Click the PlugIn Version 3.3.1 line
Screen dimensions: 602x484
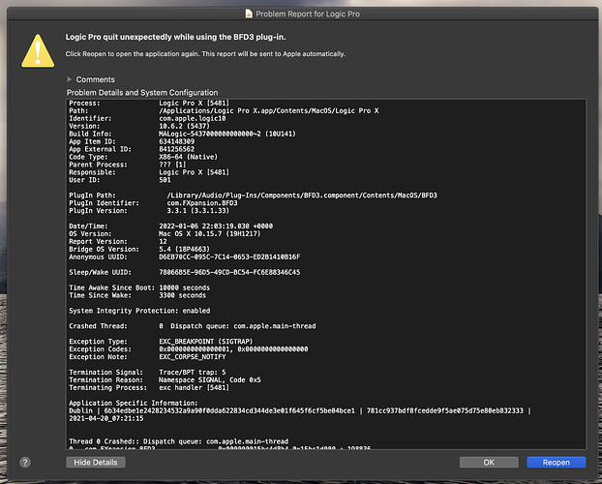pyautogui.click(x=149, y=210)
